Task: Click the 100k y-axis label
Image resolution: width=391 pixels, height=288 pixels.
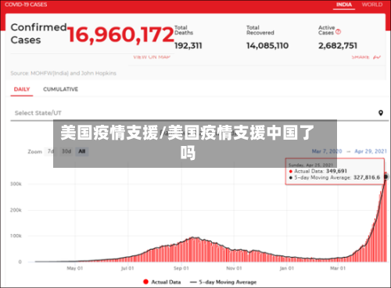Action: [x=16, y=236]
